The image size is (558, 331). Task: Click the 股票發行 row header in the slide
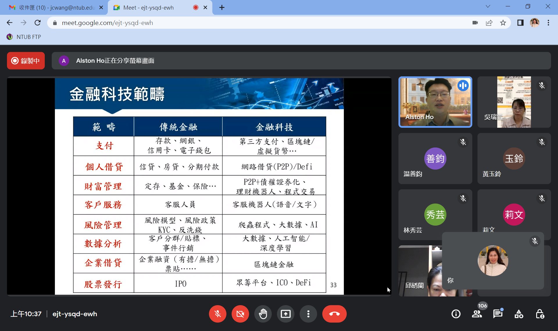[103, 284]
